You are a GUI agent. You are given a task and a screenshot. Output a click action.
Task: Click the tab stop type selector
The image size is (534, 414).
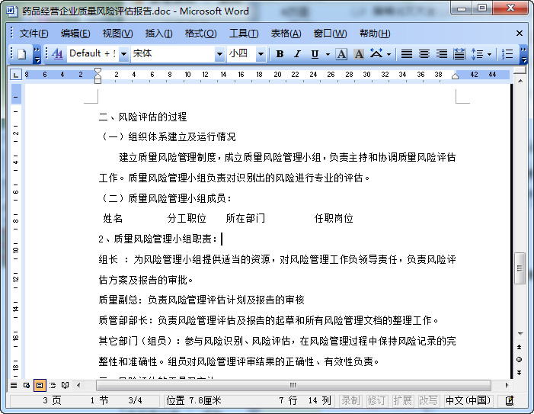15,74
